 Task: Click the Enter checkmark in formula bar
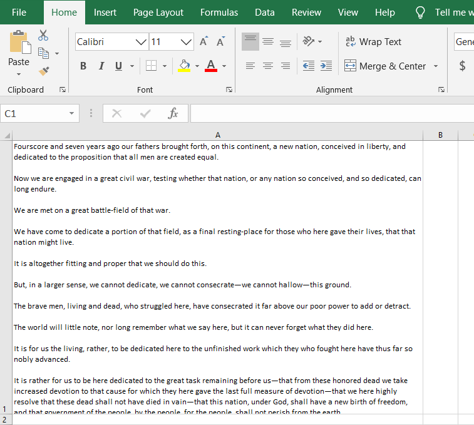pos(145,113)
